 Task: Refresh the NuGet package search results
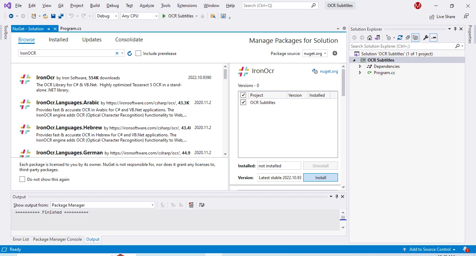(130, 53)
